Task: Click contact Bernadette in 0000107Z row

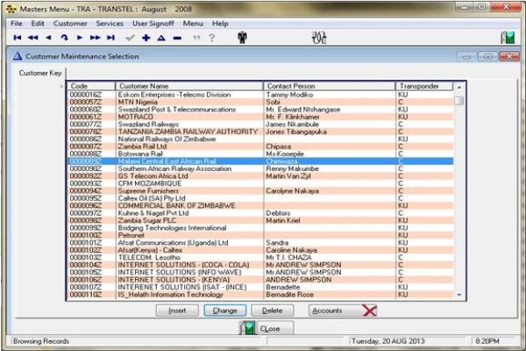Action: (x=283, y=287)
